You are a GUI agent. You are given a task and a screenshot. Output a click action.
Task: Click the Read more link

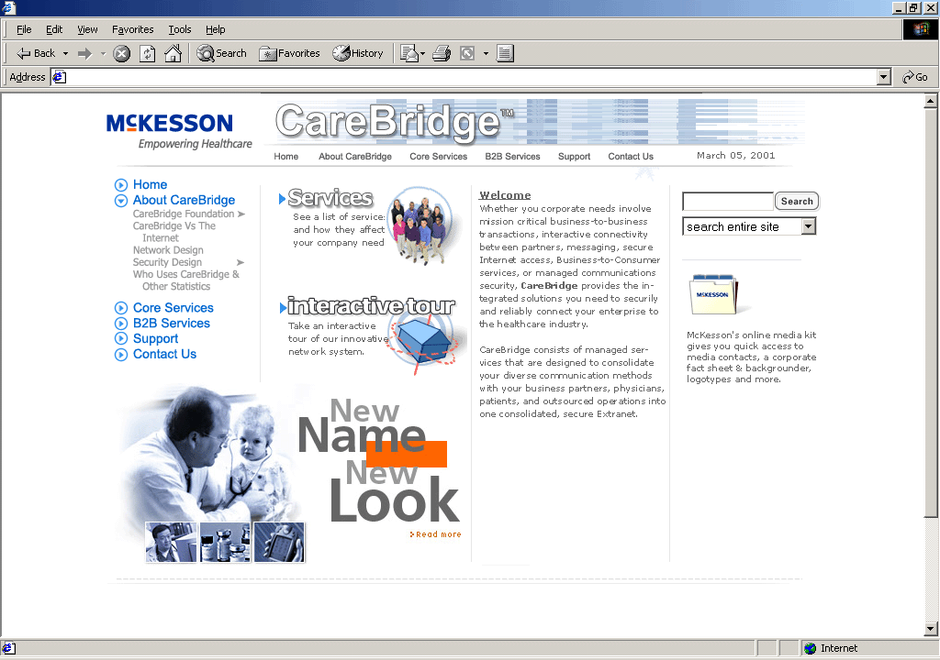(x=436, y=534)
